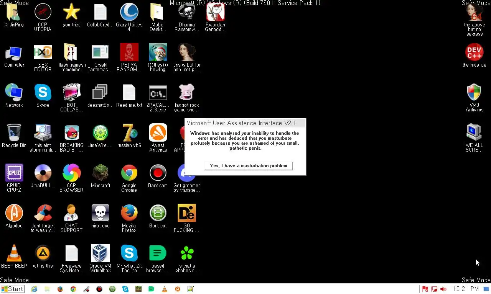Launch Bandicut from desktop
The height and width of the screenshot is (294, 491).
click(158, 216)
